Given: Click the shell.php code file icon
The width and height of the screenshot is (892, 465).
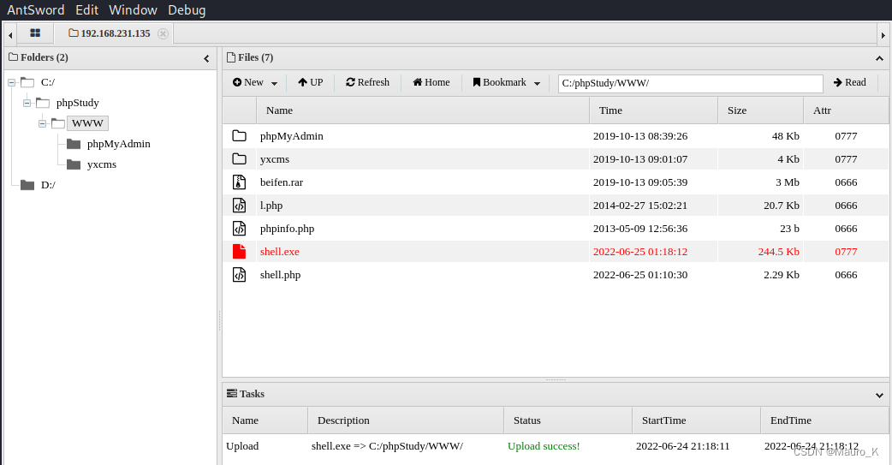Looking at the screenshot, I should click(x=240, y=274).
